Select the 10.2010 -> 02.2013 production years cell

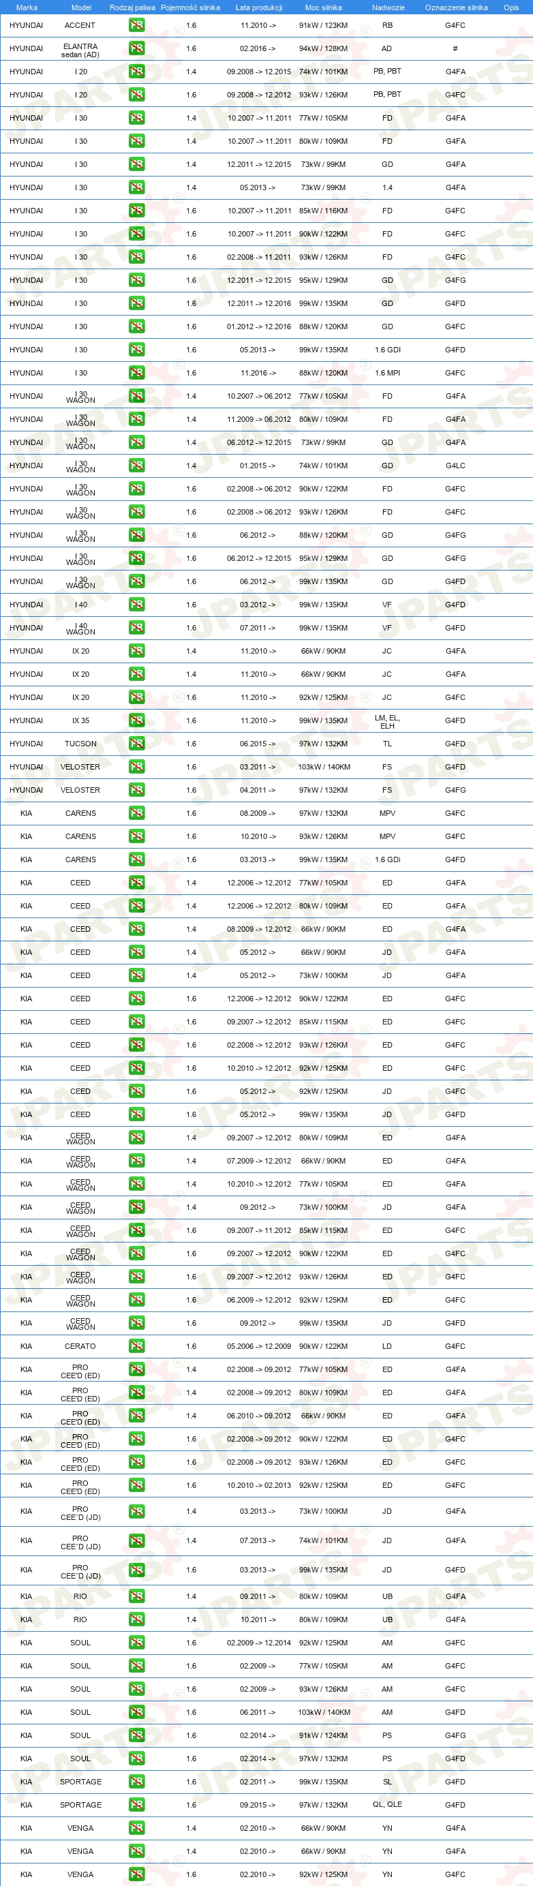258,1485
